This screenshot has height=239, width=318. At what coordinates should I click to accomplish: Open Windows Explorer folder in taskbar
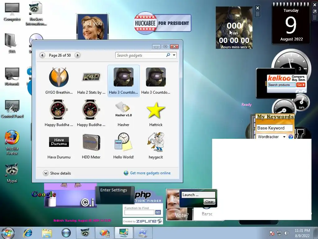click(x=47, y=233)
